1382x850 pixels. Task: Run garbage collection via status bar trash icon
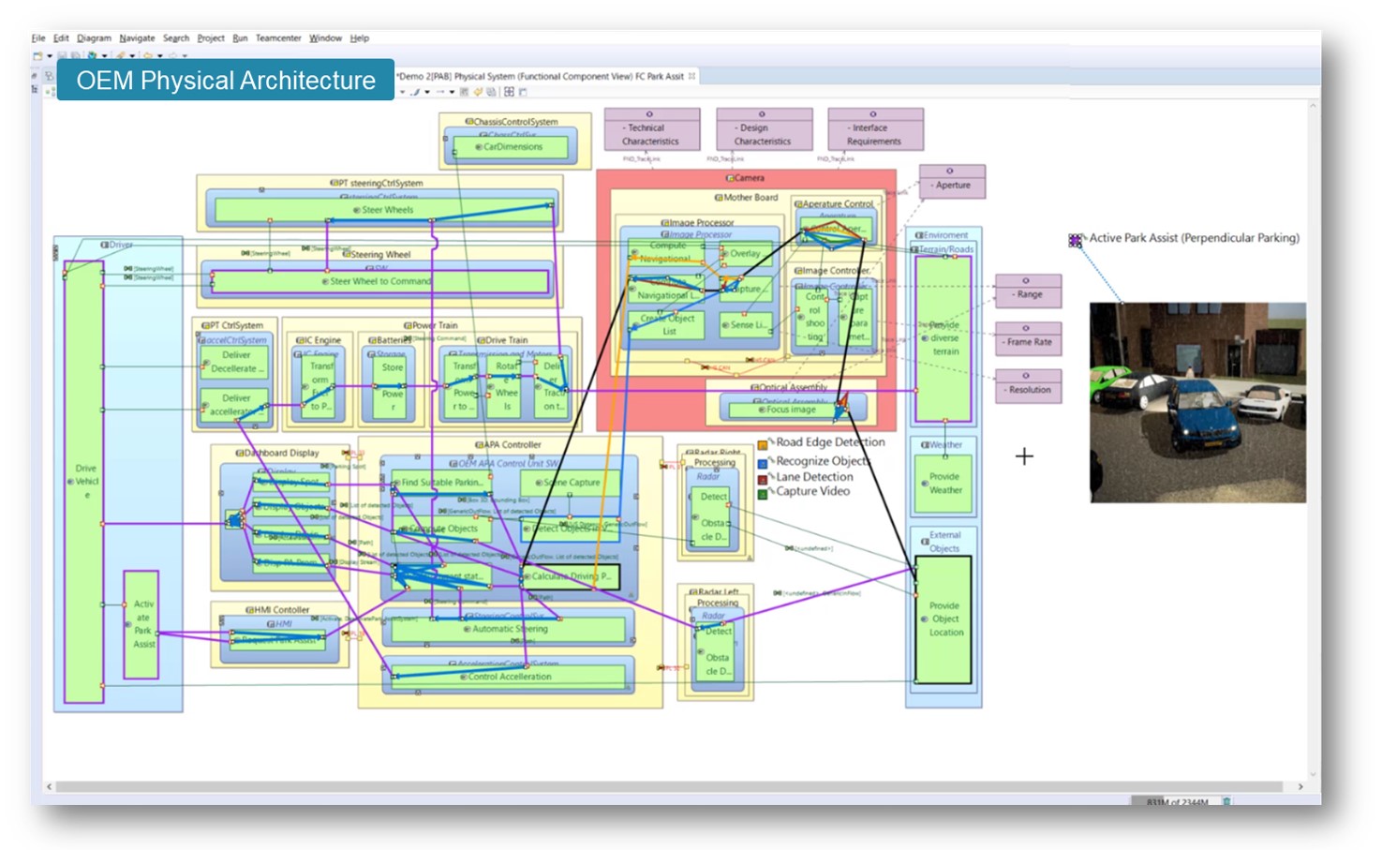point(1226,802)
